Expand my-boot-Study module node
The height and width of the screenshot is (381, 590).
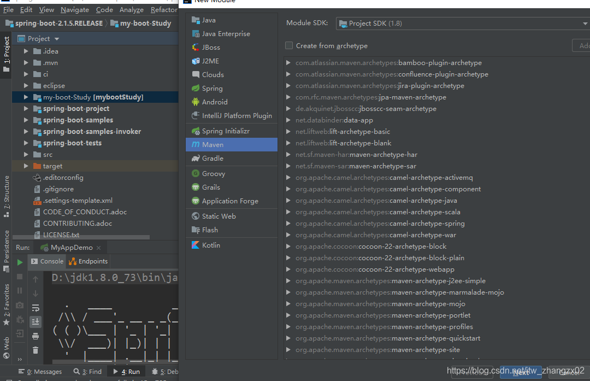(x=26, y=97)
